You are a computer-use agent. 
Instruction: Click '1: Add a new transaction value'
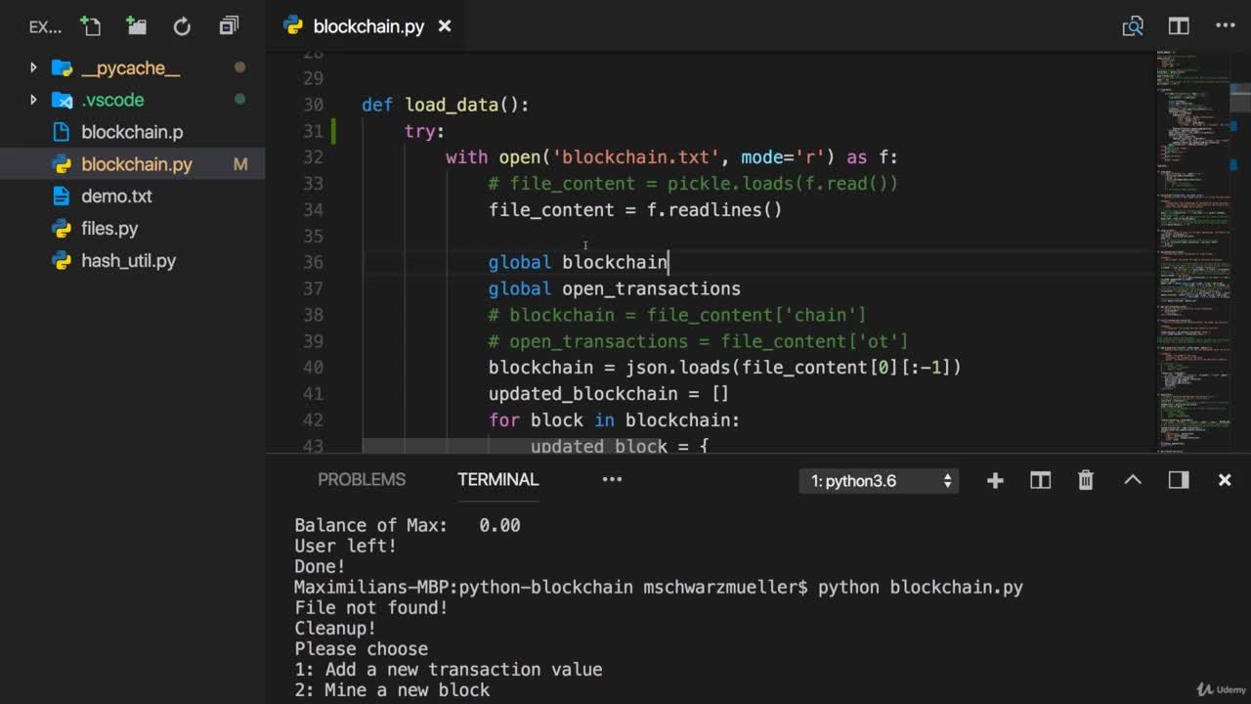pos(449,670)
